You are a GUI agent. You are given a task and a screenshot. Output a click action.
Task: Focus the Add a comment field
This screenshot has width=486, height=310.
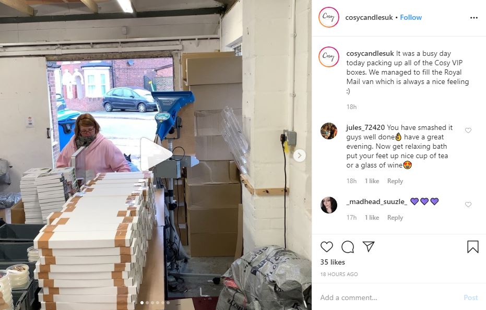(x=387, y=297)
